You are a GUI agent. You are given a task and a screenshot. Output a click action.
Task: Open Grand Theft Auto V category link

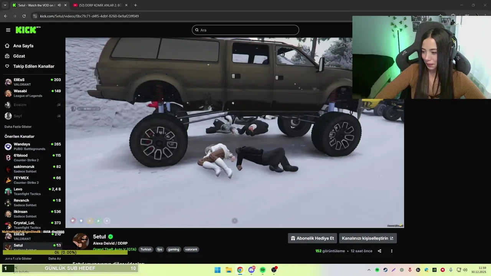pyautogui.click(x=115, y=249)
